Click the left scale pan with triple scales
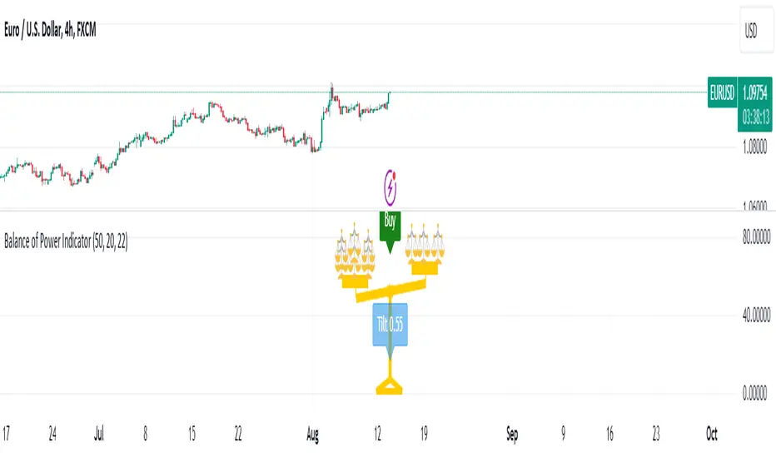Viewport: 776px width, 458px height. 355,256
